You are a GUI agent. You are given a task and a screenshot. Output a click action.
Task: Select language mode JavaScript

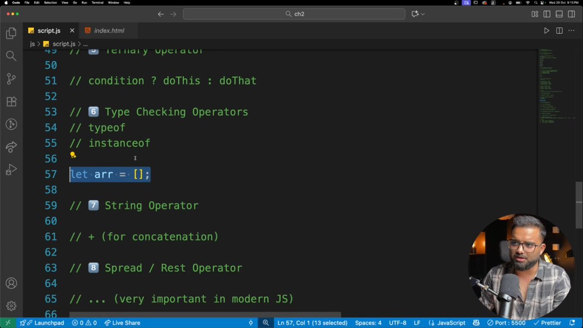447,323
